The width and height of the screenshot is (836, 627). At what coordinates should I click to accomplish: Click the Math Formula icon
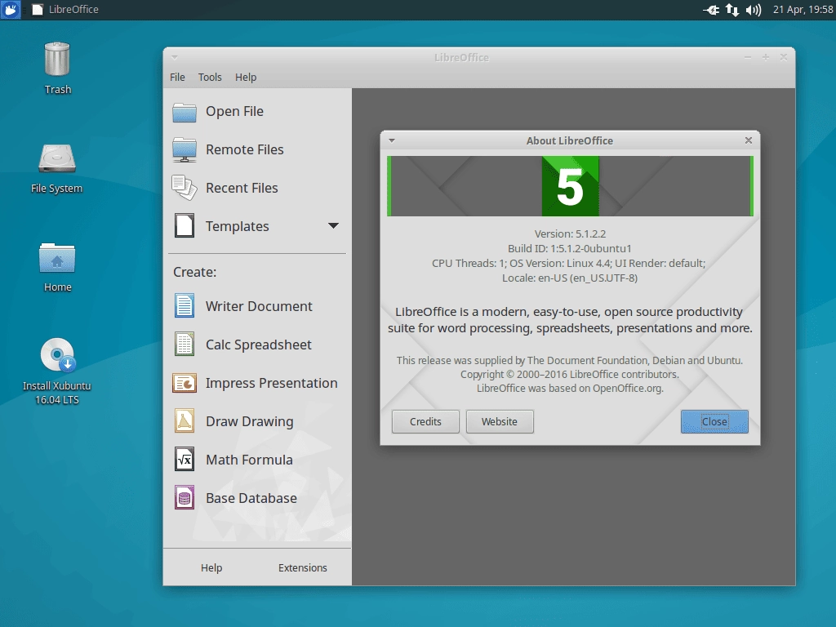click(x=185, y=460)
